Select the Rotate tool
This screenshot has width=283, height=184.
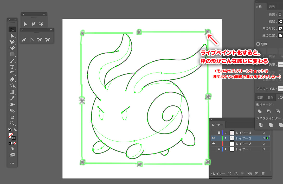(12, 73)
